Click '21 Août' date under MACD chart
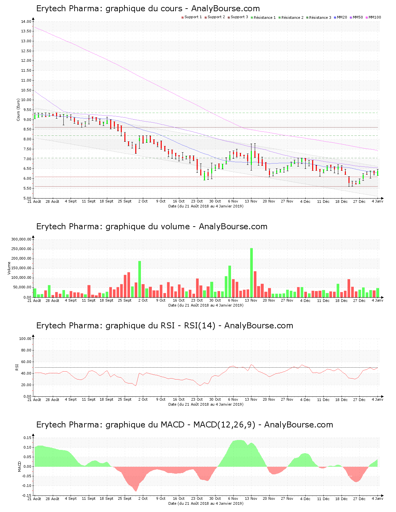The height and width of the screenshot is (512, 396). (34, 498)
